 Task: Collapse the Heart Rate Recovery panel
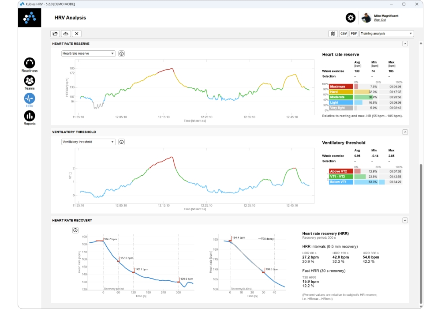405,220
